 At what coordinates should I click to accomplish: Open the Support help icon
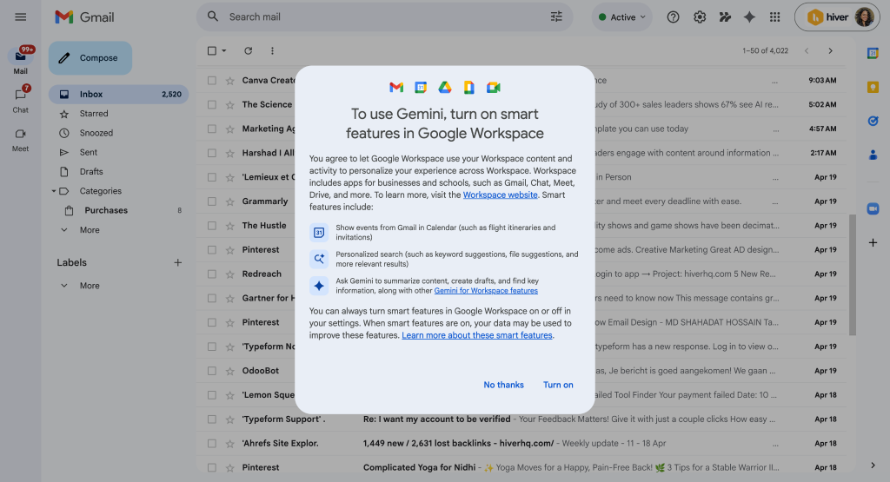pyautogui.click(x=674, y=17)
